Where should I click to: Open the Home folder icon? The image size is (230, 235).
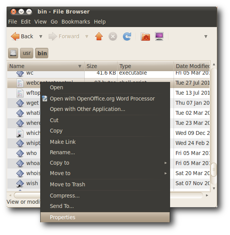point(145,36)
